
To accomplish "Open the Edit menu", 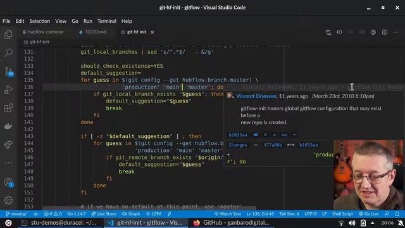I will point(20,21).
